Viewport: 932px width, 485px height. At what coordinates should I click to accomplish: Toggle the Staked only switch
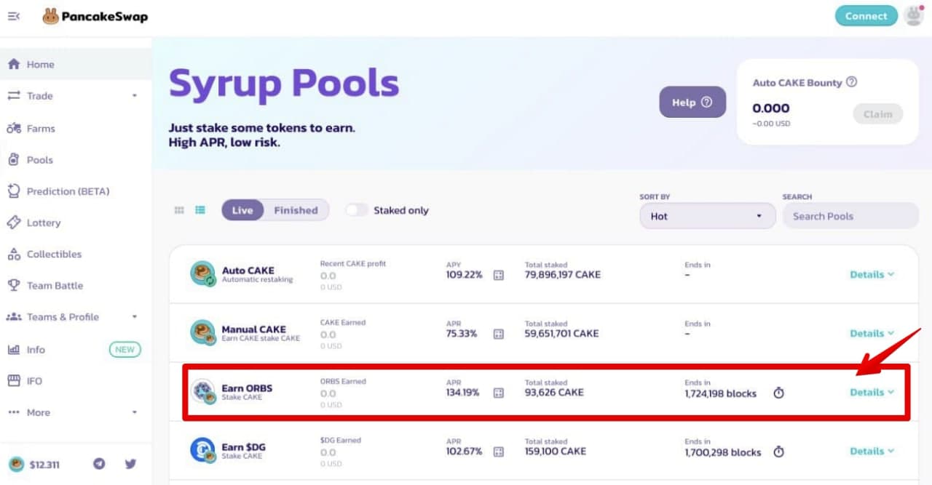(x=357, y=210)
